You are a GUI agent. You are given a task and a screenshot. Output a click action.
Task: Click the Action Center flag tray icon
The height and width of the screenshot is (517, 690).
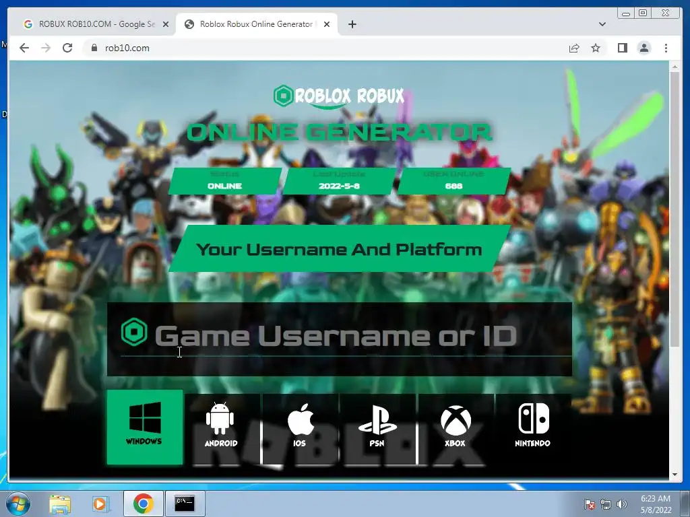(589, 504)
